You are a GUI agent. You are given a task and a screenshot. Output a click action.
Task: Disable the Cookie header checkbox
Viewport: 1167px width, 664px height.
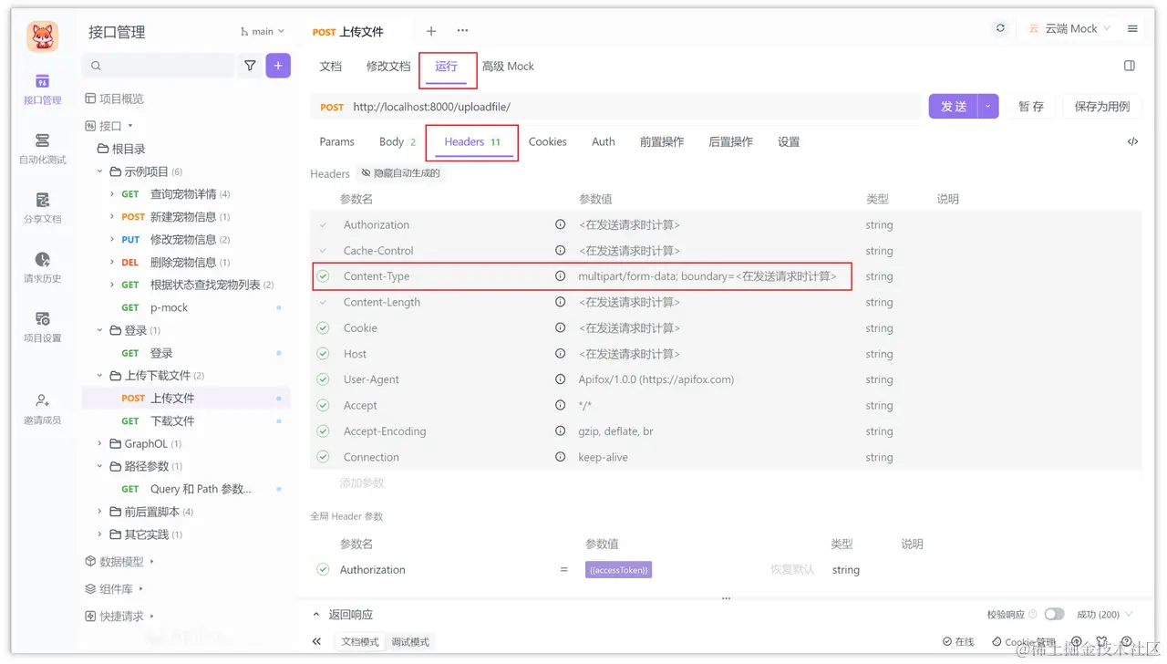coord(322,327)
